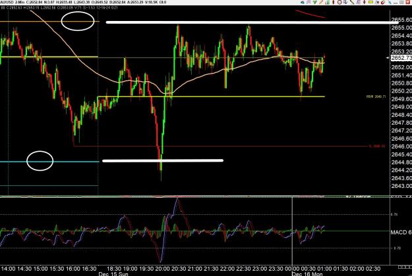Click the circle with minus icon
412x276 pixels.
tap(339, 2)
